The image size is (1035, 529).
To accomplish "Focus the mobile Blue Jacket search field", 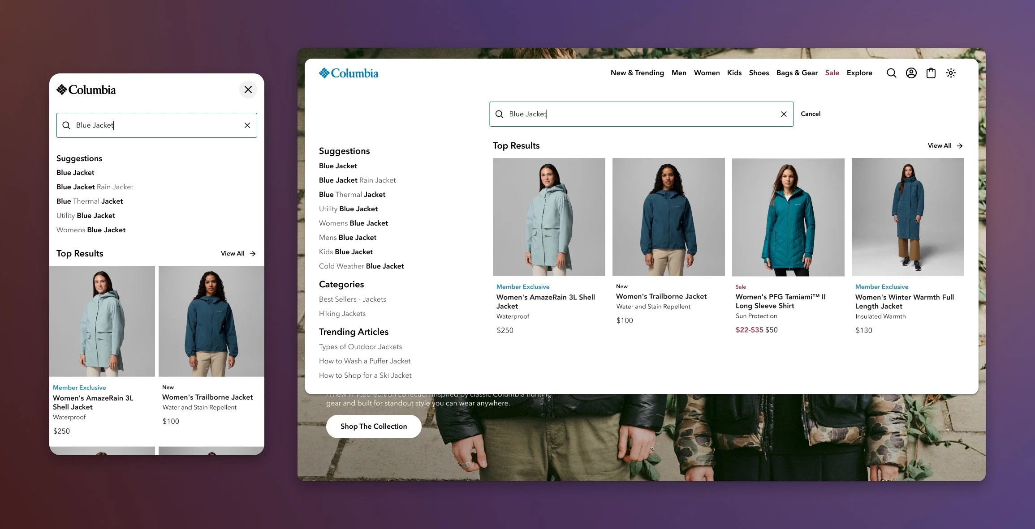I will coord(156,125).
